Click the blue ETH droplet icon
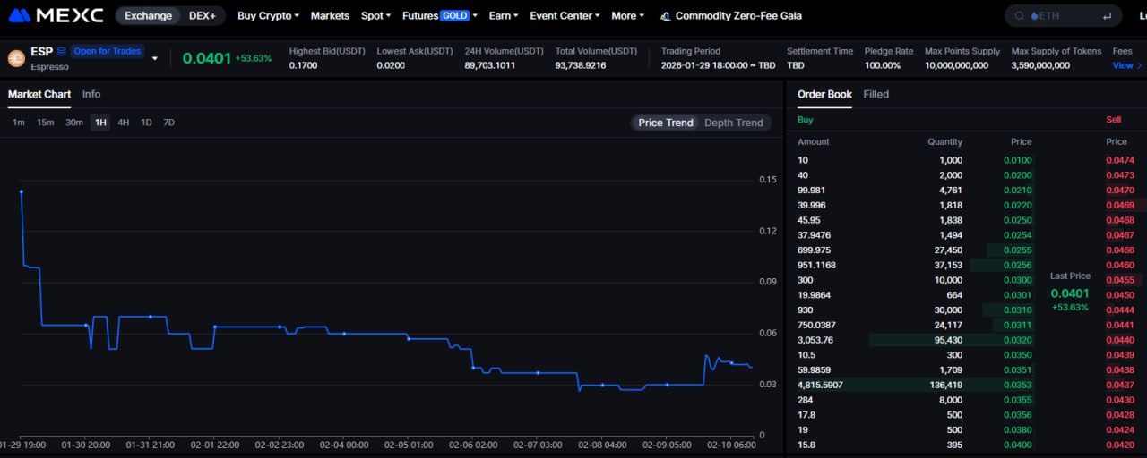 pyautogui.click(x=1034, y=16)
